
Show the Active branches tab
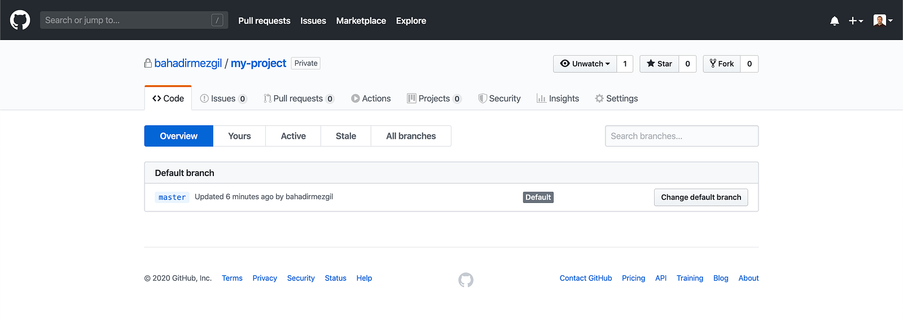click(293, 136)
